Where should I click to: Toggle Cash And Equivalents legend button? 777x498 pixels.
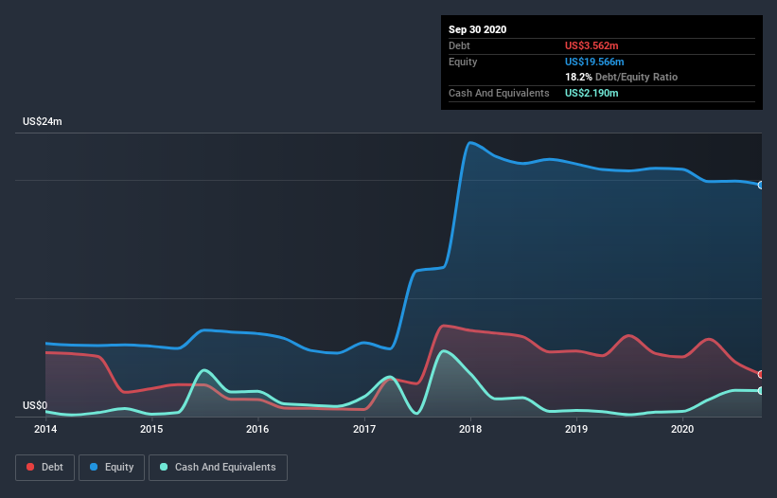point(218,468)
